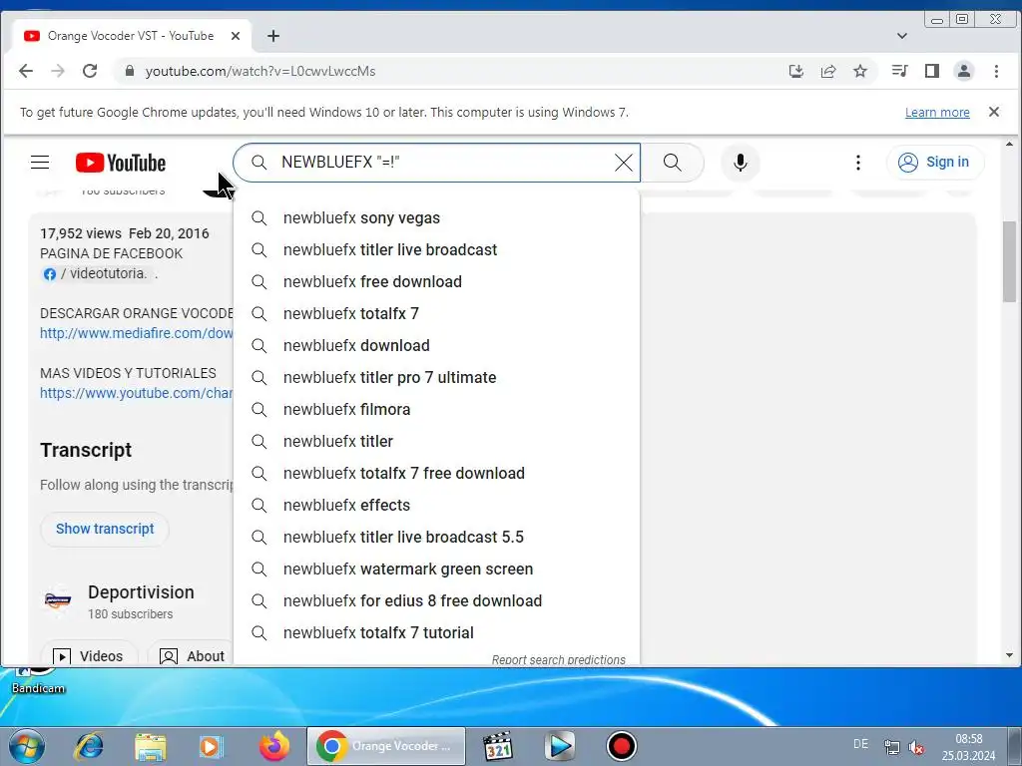
Task: Launch Firefox from the taskbar
Action: pos(274,746)
